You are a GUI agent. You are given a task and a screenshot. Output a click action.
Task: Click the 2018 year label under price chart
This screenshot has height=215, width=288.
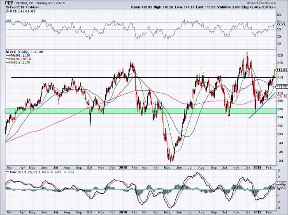[123, 167]
